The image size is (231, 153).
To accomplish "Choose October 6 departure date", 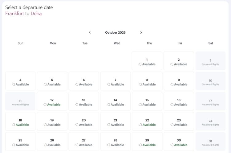I will [84, 81].
